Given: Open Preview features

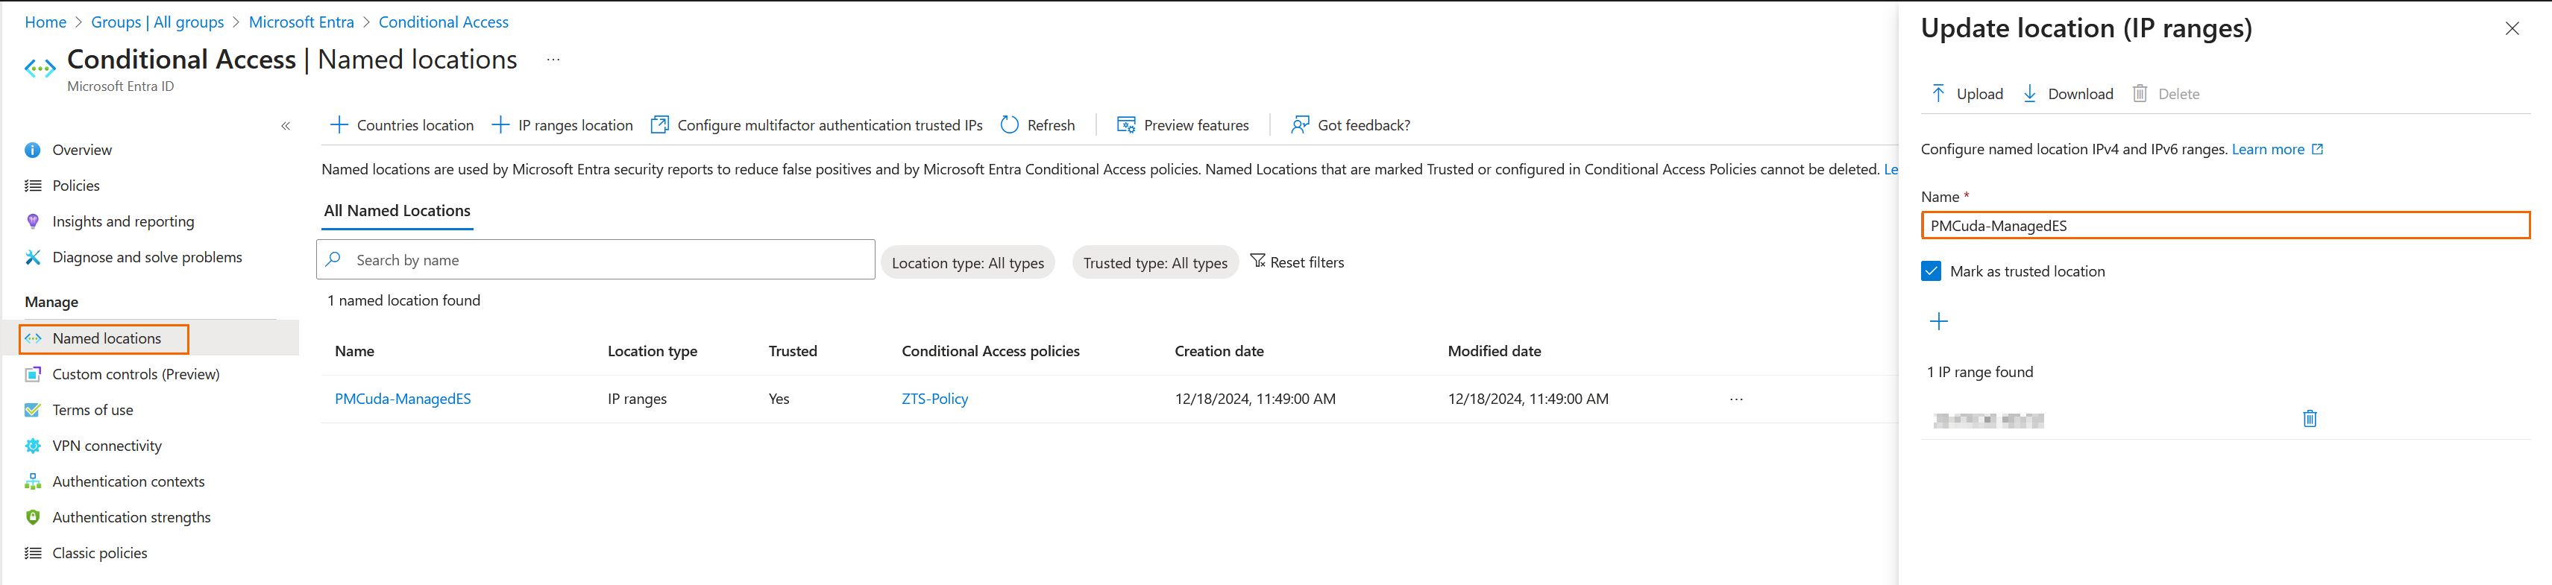Looking at the screenshot, I should (1183, 124).
